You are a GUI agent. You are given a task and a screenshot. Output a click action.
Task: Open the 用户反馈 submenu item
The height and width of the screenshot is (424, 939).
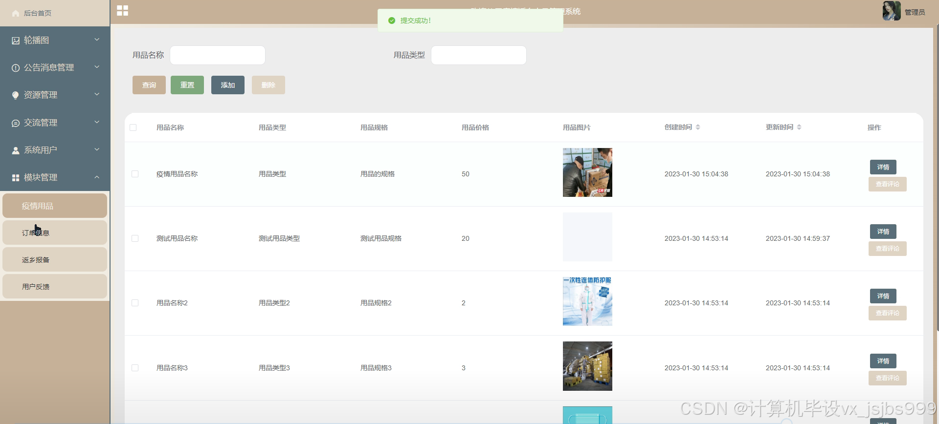click(x=55, y=286)
